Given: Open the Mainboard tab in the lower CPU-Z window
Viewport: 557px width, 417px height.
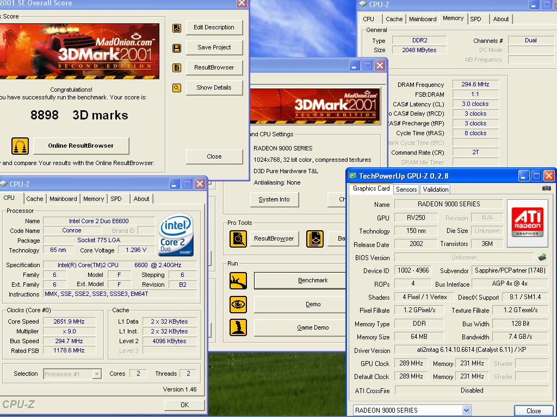Looking at the screenshot, I should pos(63,199).
